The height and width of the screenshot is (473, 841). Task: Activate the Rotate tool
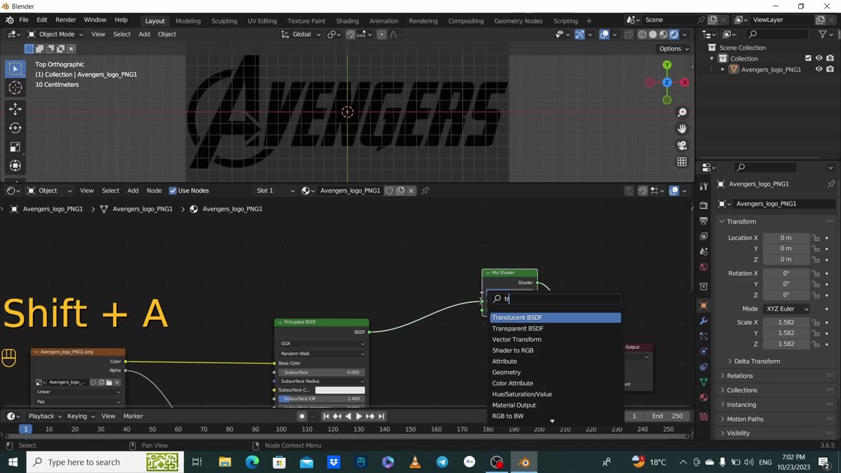tap(15, 128)
